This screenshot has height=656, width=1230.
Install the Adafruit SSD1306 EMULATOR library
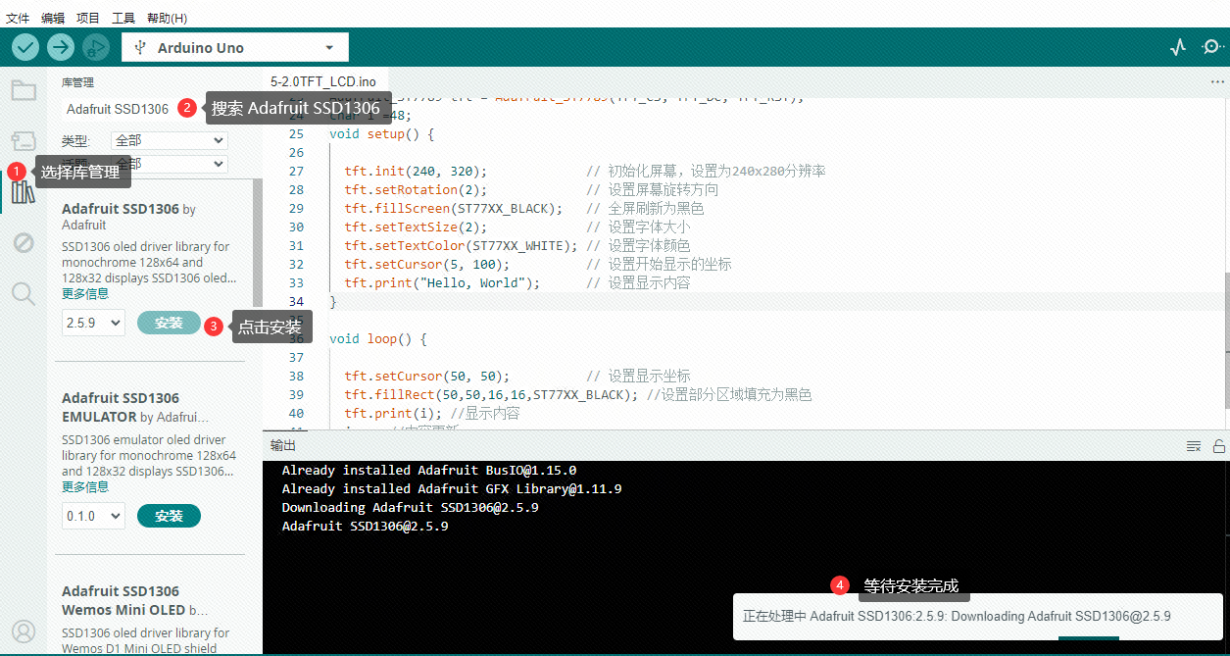coord(169,516)
